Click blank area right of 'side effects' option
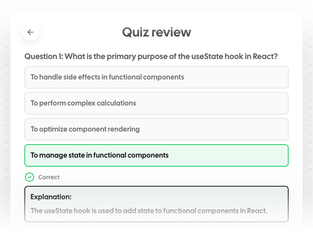Image resolution: width=313 pixels, height=244 pixels. click(x=239, y=77)
